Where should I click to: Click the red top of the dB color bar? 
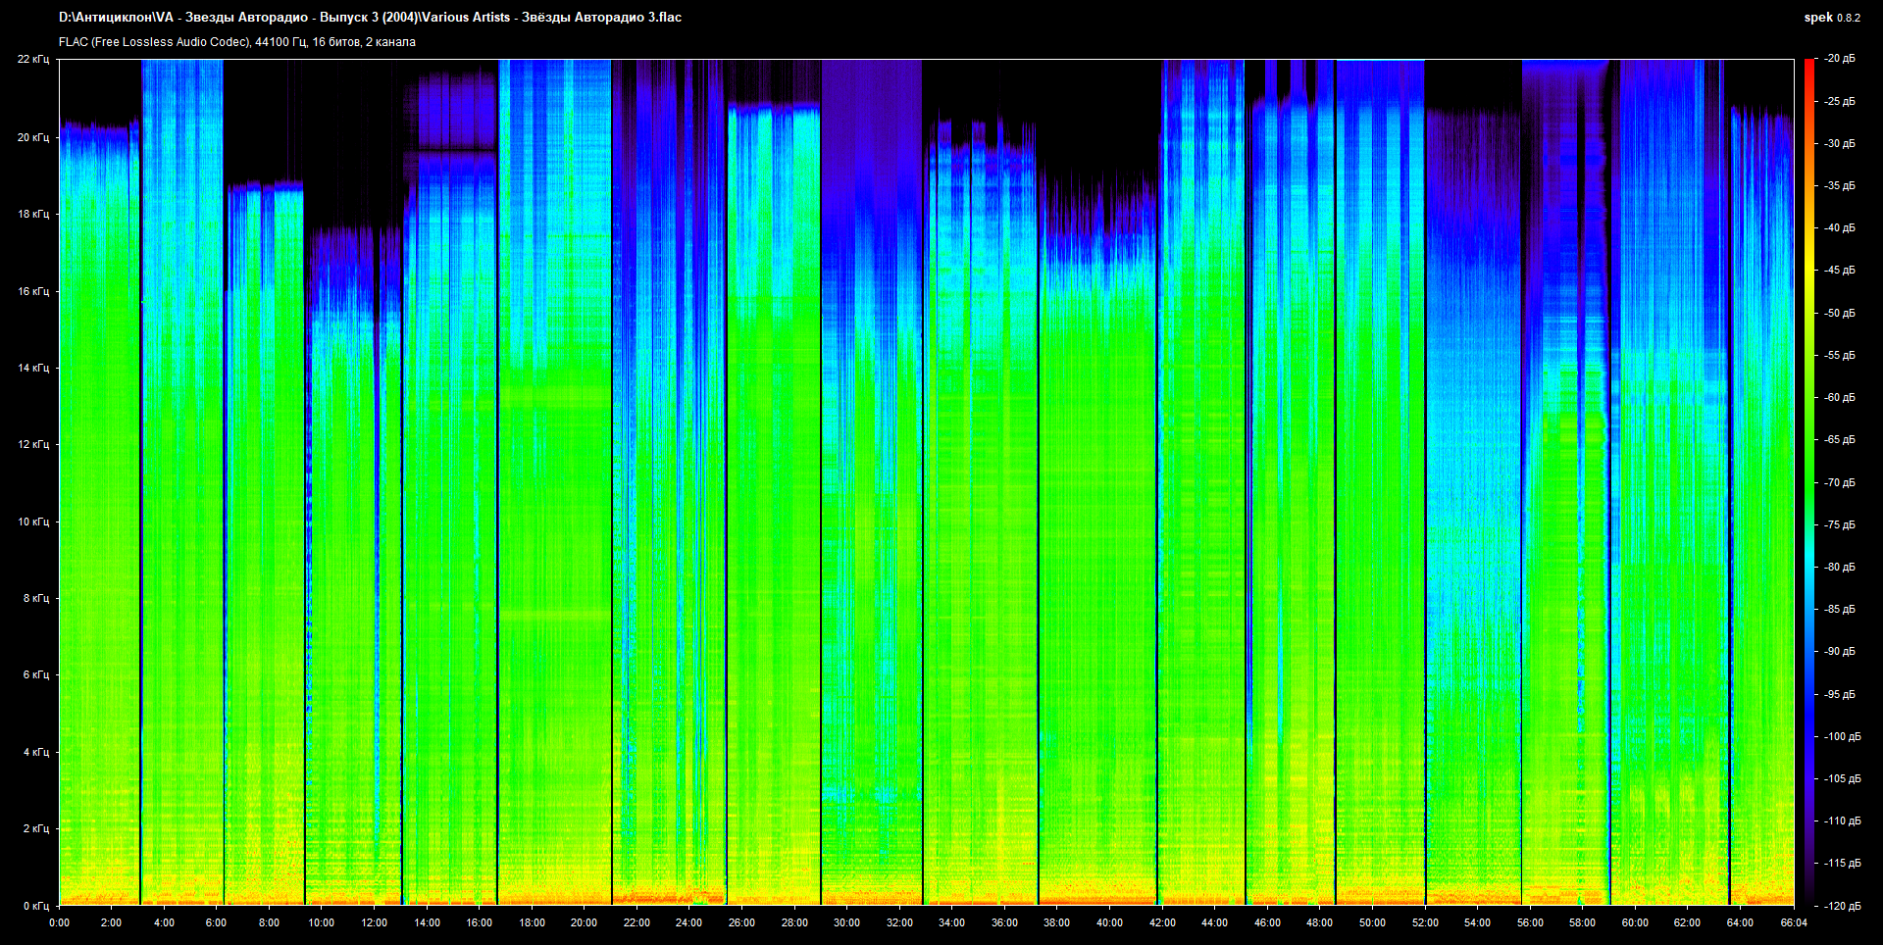[x=1808, y=65]
